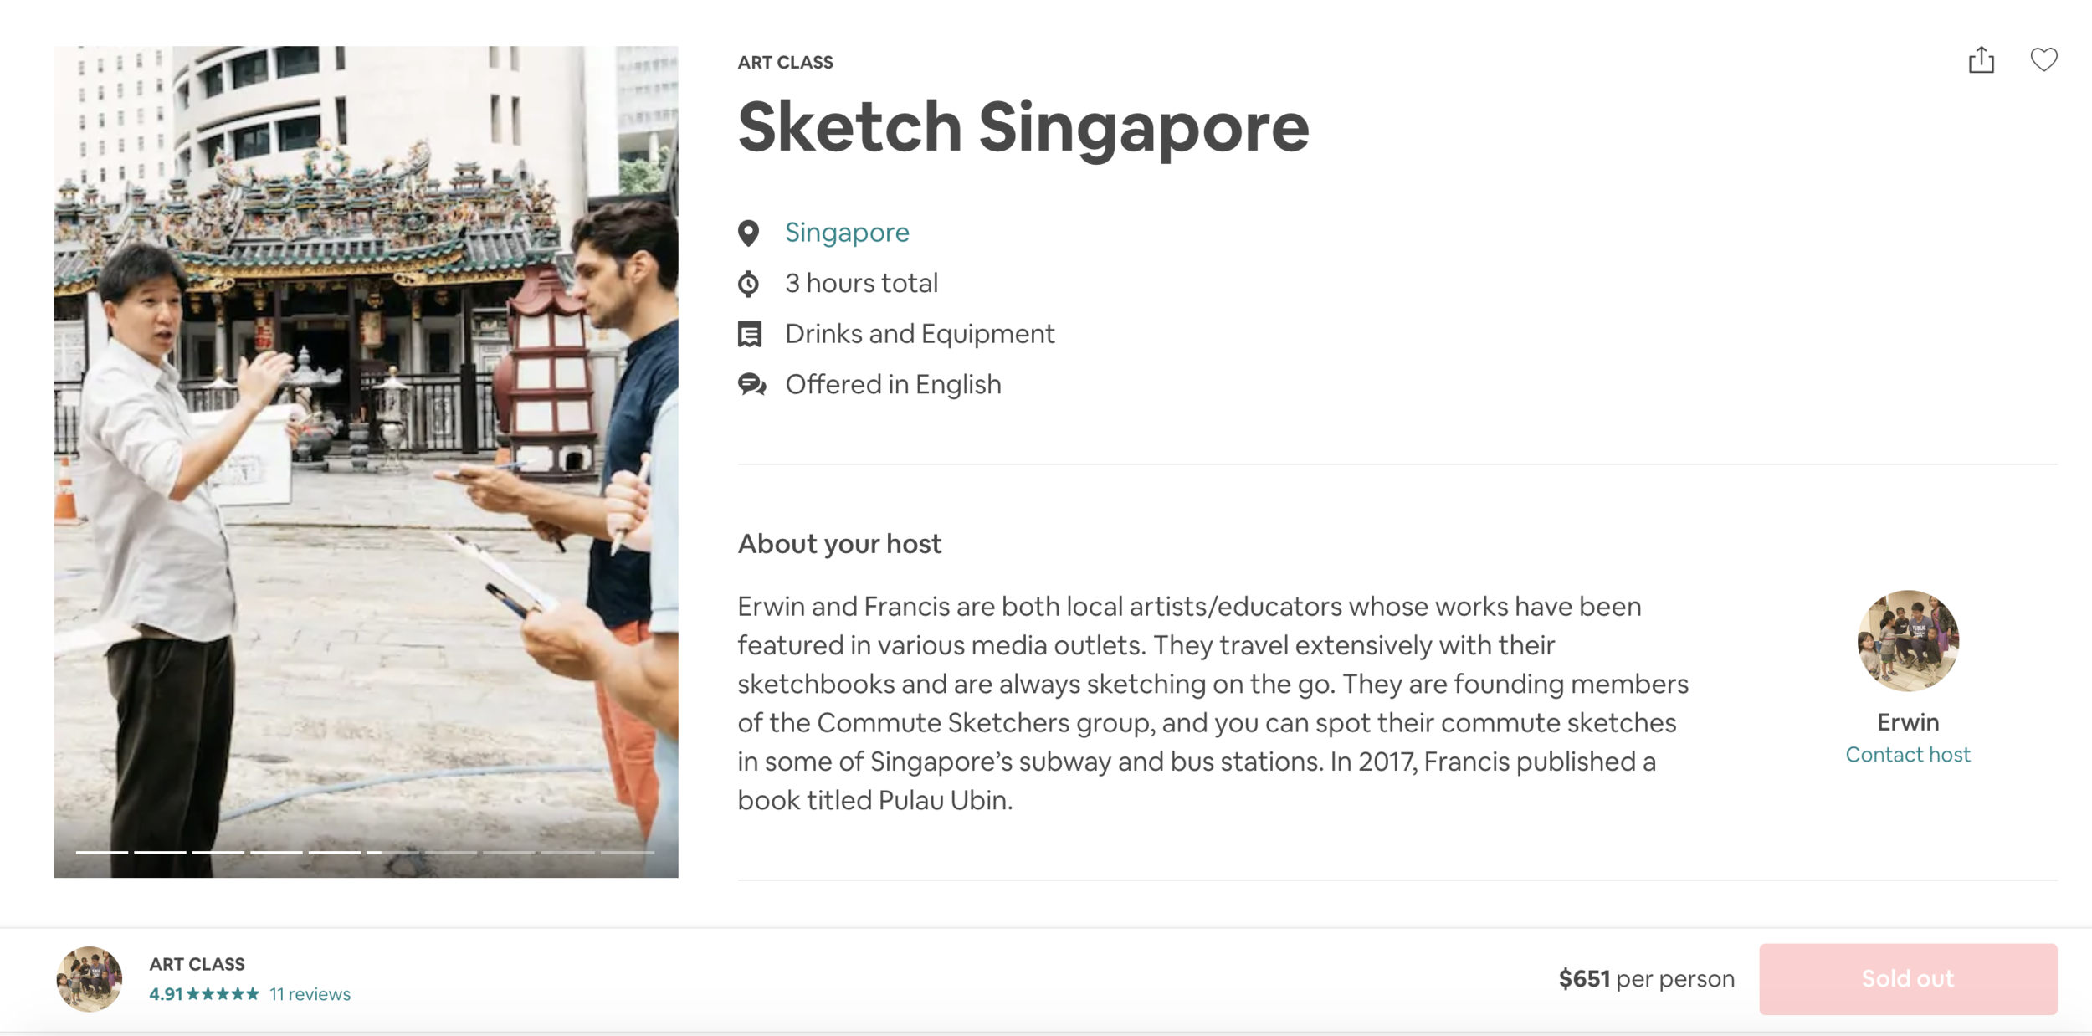Viewport: 2092px width, 1036px height.
Task: Click the clock duration icon
Action: coord(749,284)
